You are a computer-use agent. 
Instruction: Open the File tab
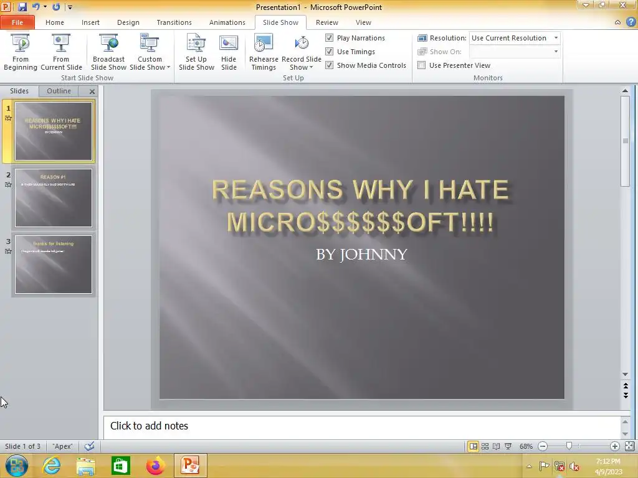(17, 22)
